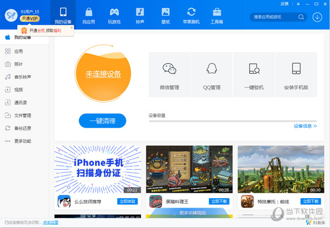This screenshot has width=330, height=228.
Task: Click the 未连接设备 orange circle
Action: pos(103,74)
